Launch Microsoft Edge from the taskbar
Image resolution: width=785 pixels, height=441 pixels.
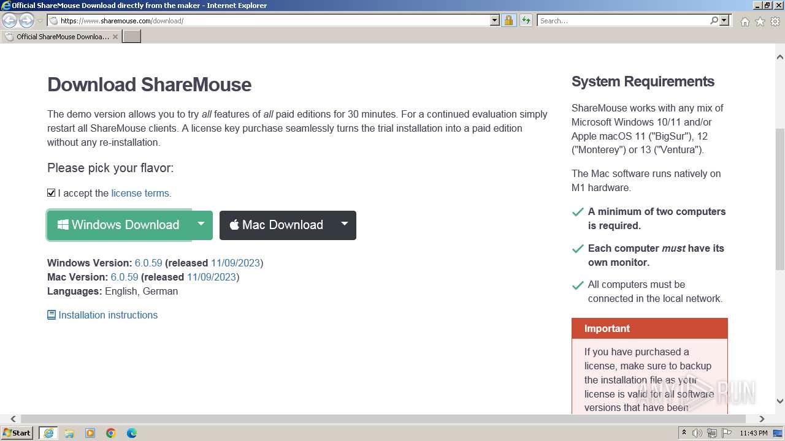[x=132, y=433]
